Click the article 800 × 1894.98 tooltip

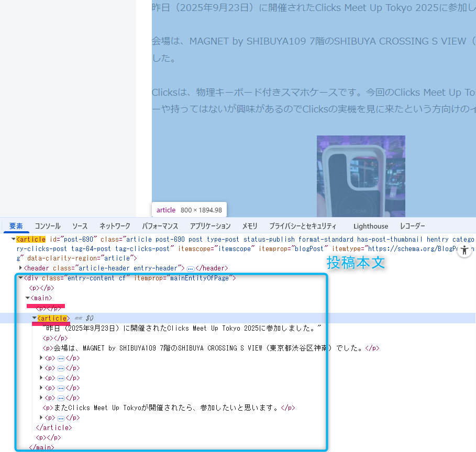click(189, 210)
